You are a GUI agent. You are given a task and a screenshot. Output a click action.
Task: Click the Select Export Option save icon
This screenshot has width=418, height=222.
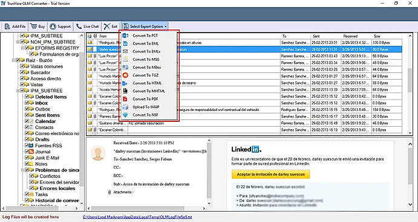pos(125,27)
